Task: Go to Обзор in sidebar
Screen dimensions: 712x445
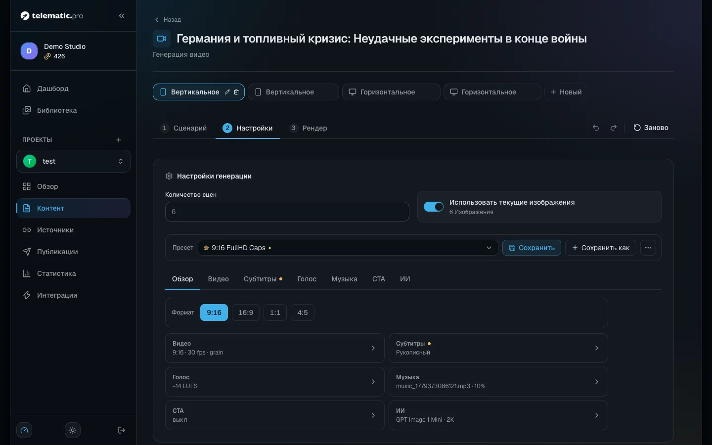Action: (73, 186)
